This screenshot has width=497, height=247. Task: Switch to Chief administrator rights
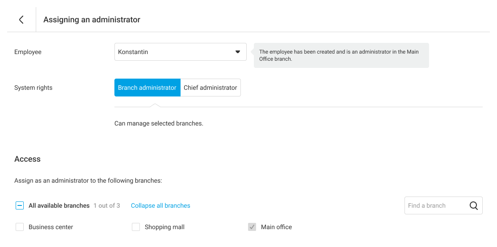pyautogui.click(x=210, y=88)
